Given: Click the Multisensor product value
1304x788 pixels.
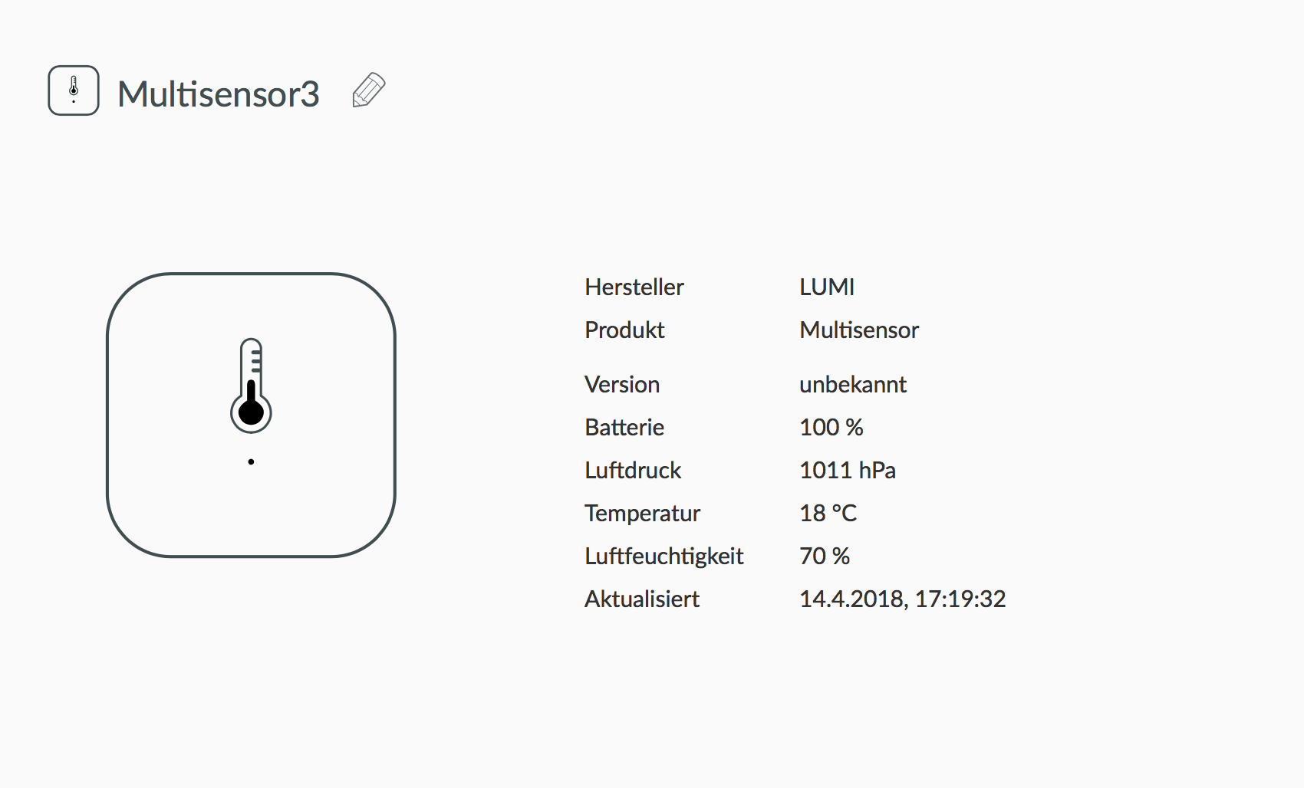Looking at the screenshot, I should pyautogui.click(x=859, y=330).
